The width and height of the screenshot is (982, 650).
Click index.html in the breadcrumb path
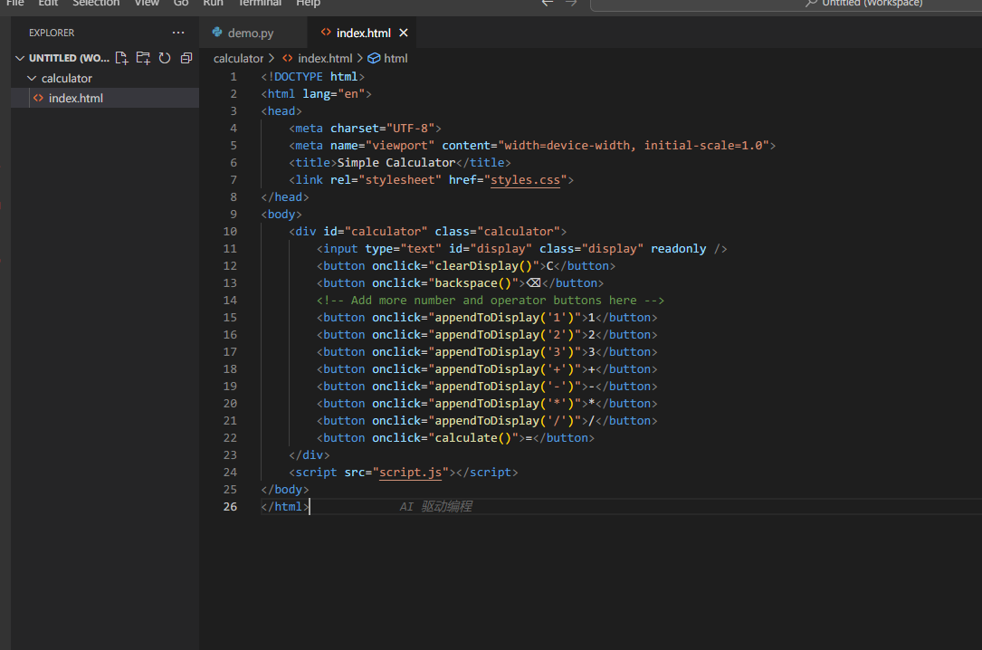324,58
